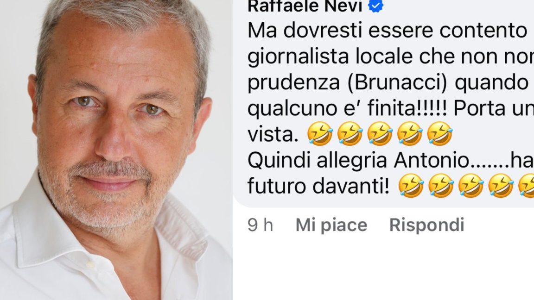The image size is (534, 300).
Task: Click the word 'Antonio' in the comment
Action: pos(432,160)
